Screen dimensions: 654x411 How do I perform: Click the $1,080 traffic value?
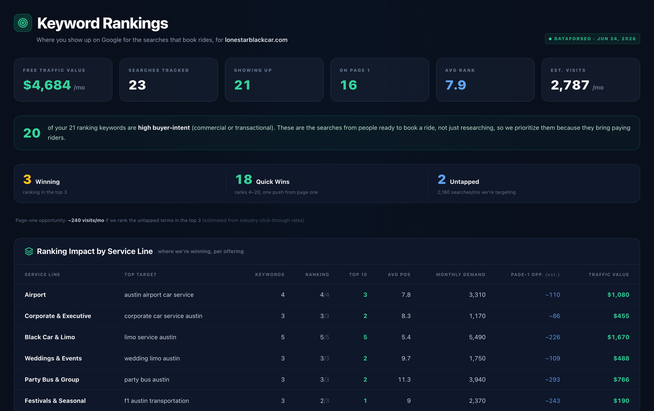tap(618, 295)
